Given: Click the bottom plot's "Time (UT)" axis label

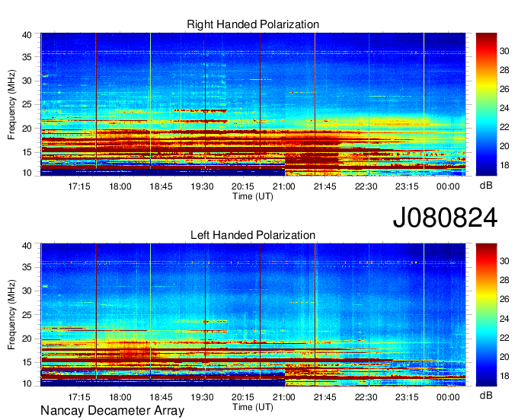Looking at the screenshot, I should (x=253, y=407).
